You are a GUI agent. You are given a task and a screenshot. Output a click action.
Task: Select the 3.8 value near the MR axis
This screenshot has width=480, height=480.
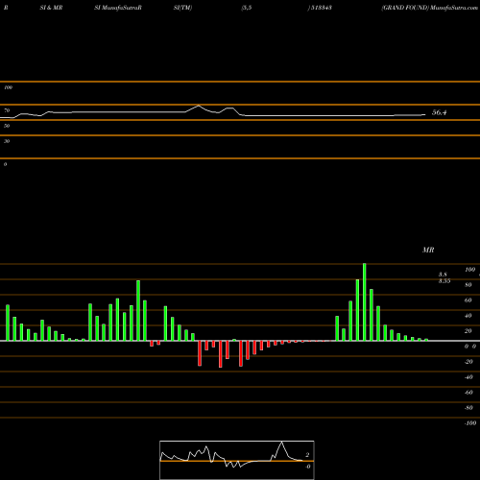(x=443, y=275)
